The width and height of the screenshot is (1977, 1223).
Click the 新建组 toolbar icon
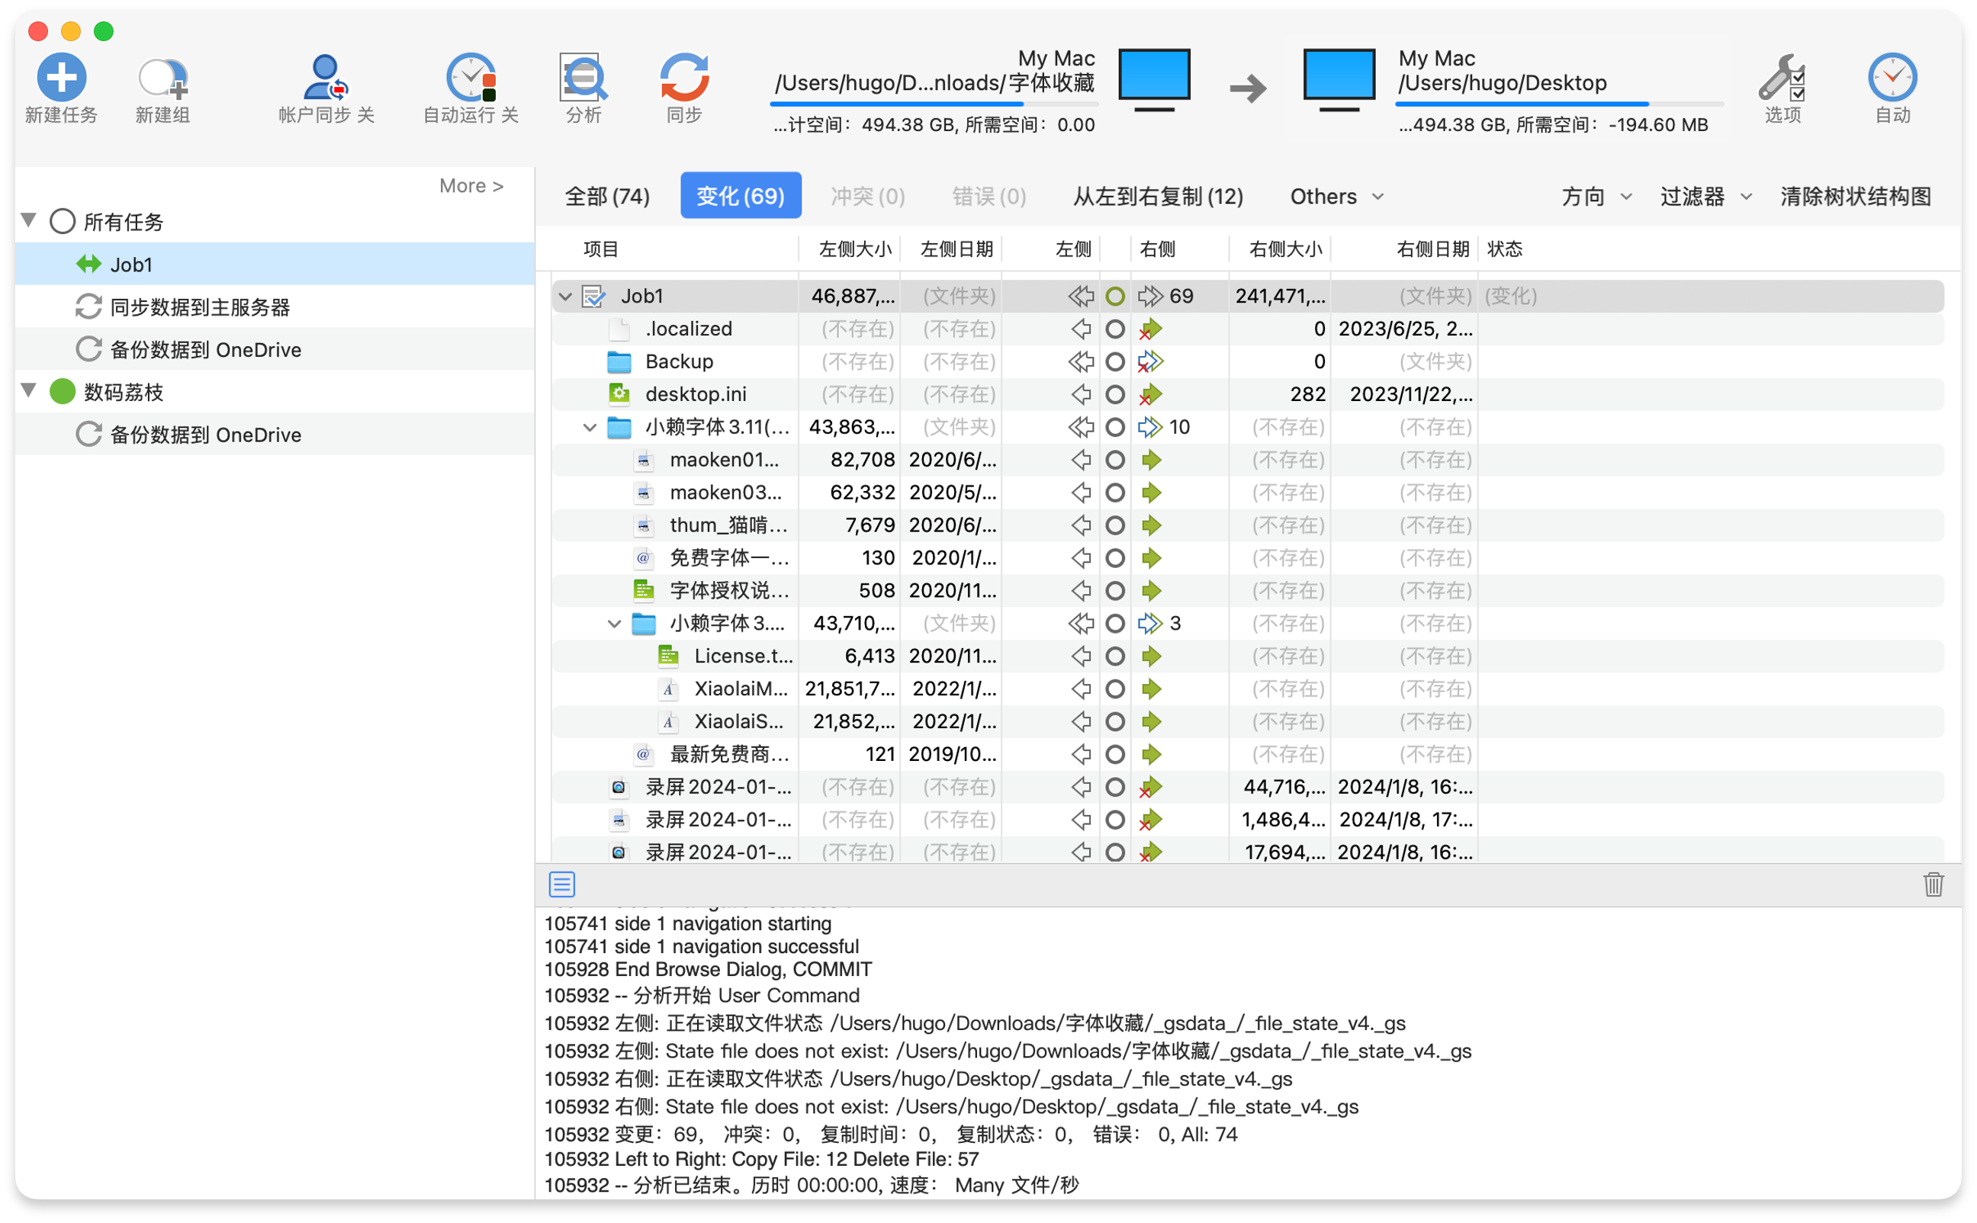tap(162, 79)
